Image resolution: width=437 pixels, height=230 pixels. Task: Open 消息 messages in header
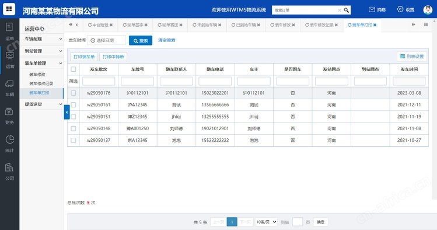pos(377,9)
